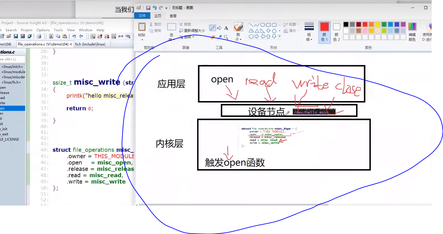Viewport: 443px width, 234px height.
Task: Click the Redo arrow in Source Insight toolbar
Action: tap(81, 36)
